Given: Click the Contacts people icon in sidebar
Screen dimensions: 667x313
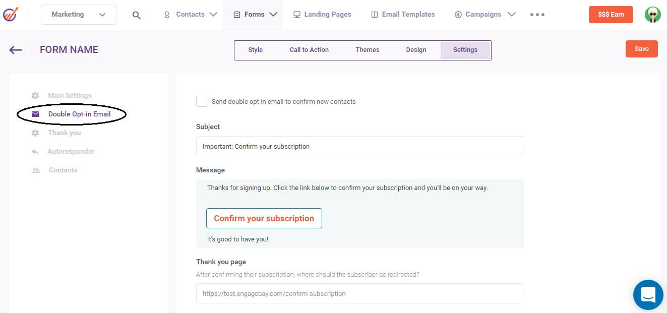Looking at the screenshot, I should (x=35, y=170).
